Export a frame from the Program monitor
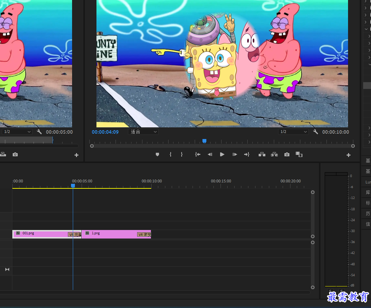The width and height of the screenshot is (371, 308). click(x=287, y=155)
